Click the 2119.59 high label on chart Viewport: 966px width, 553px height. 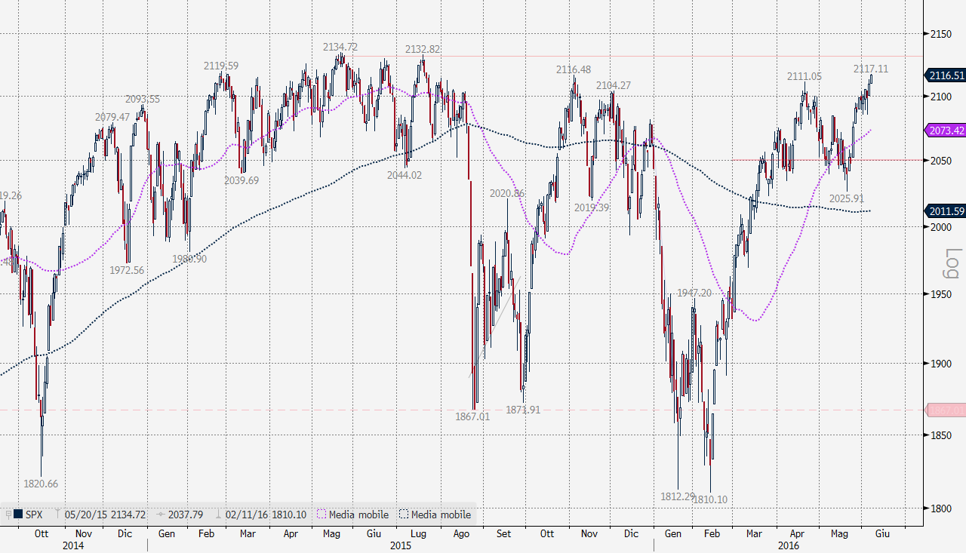pos(221,66)
